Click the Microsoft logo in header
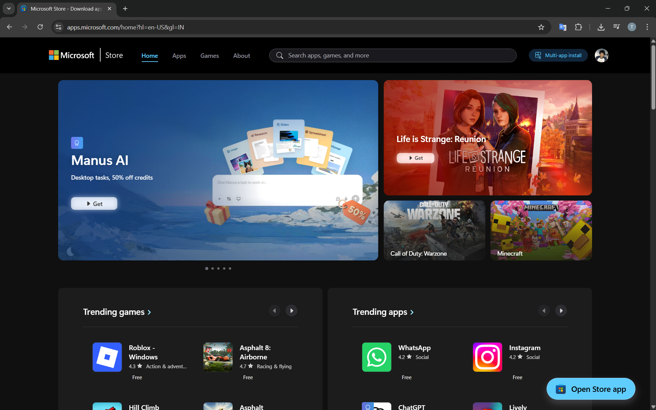Screen dimensions: 656x410 (71, 55)
